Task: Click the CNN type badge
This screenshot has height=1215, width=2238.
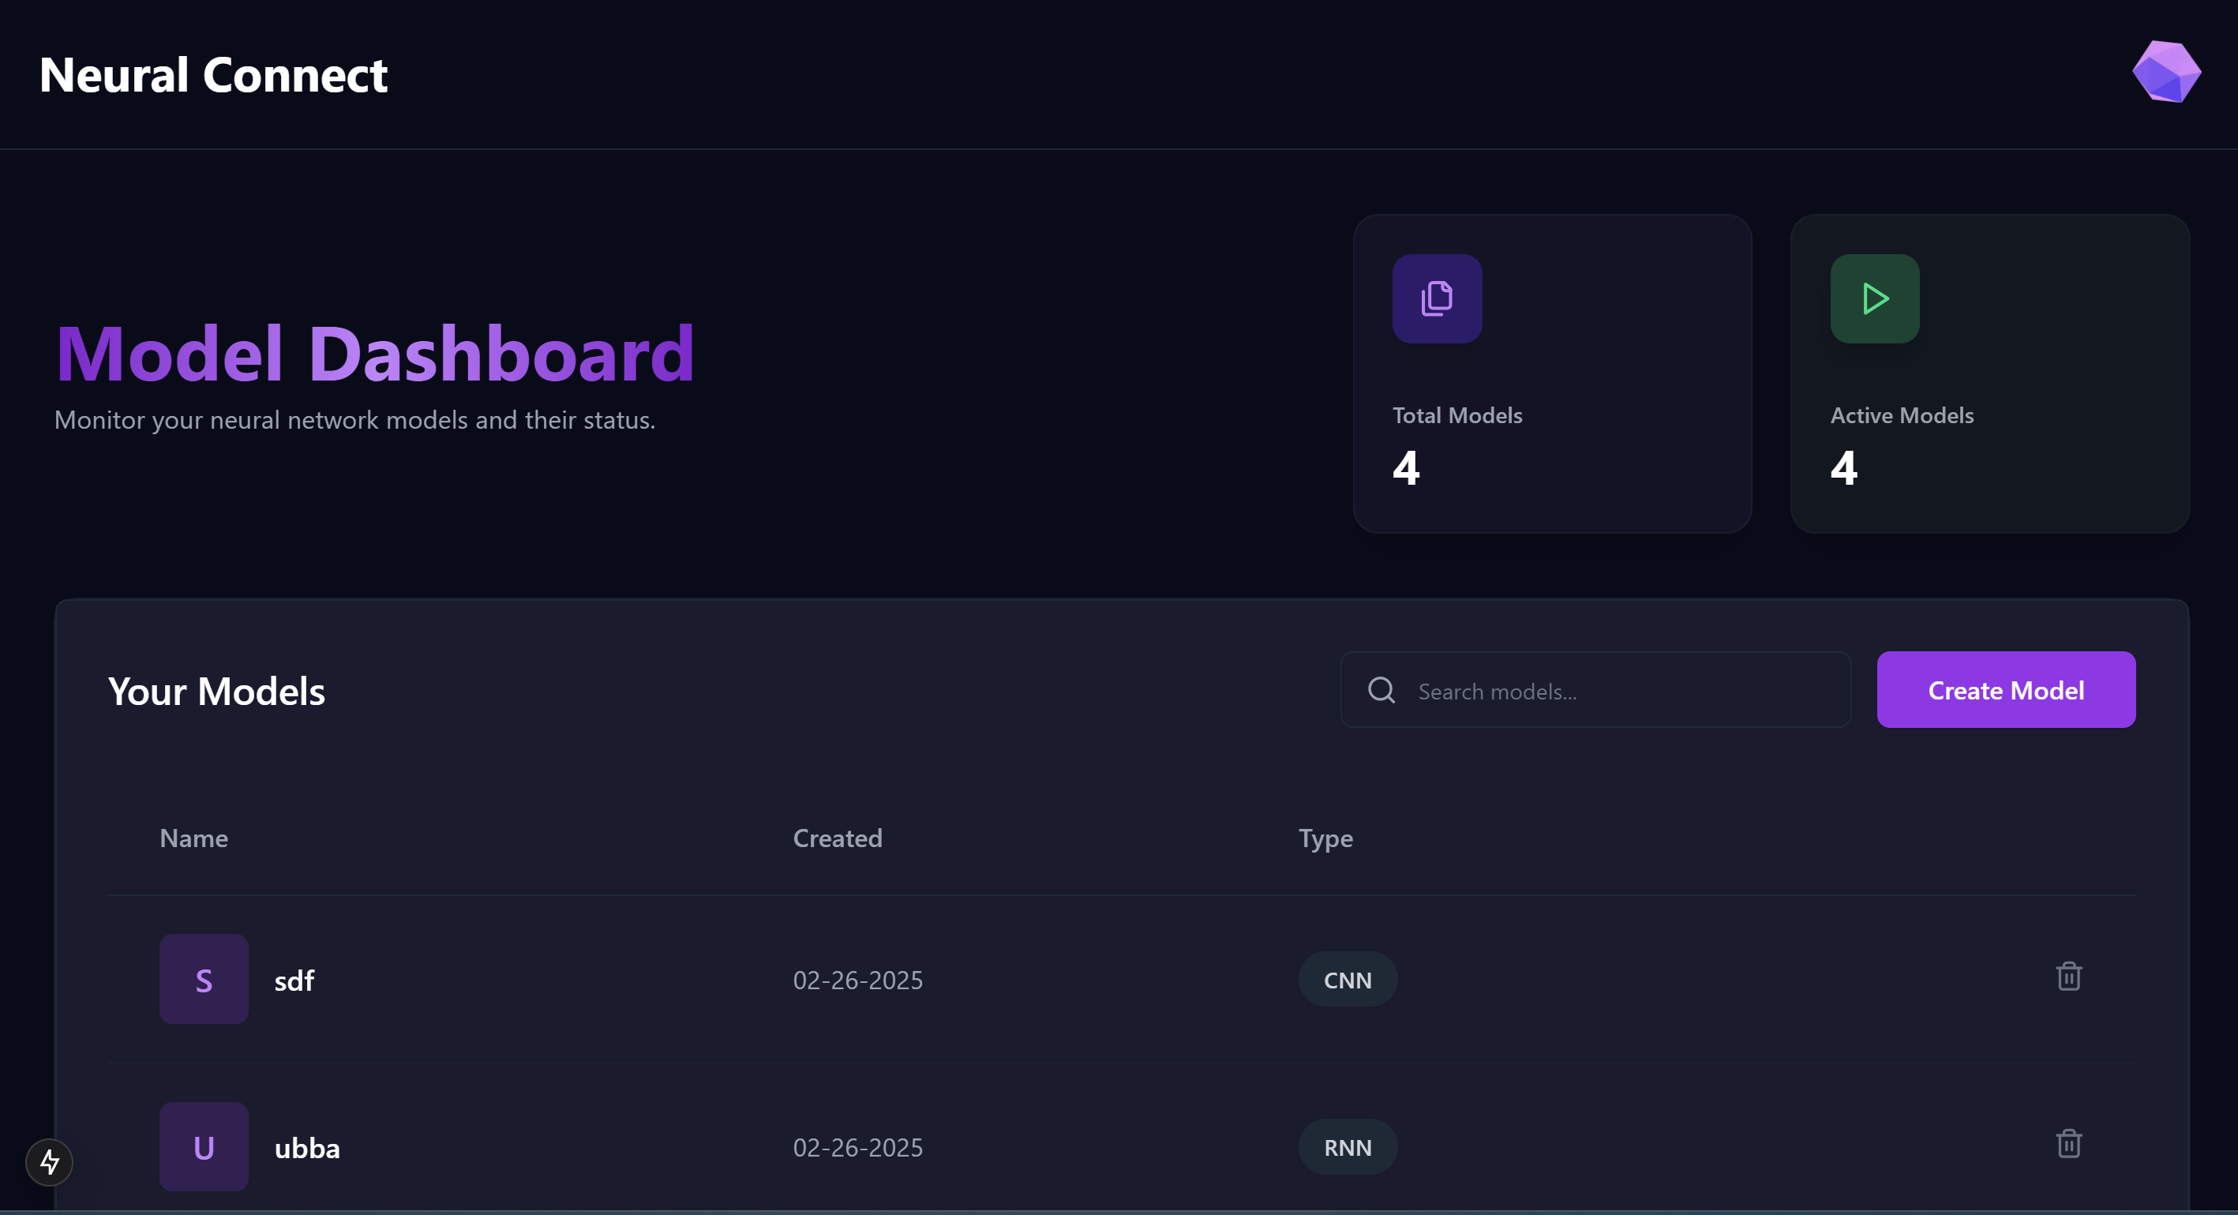Action: [1347, 980]
